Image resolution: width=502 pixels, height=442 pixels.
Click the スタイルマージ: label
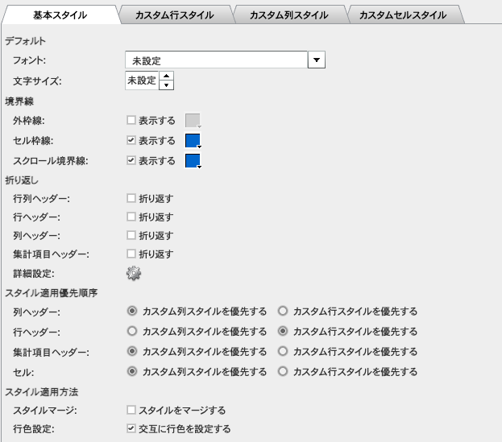(x=45, y=411)
